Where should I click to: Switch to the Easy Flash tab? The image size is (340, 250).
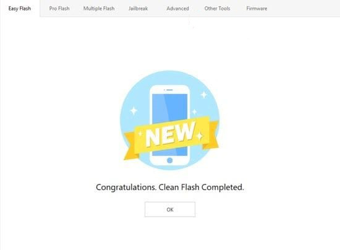point(20,9)
